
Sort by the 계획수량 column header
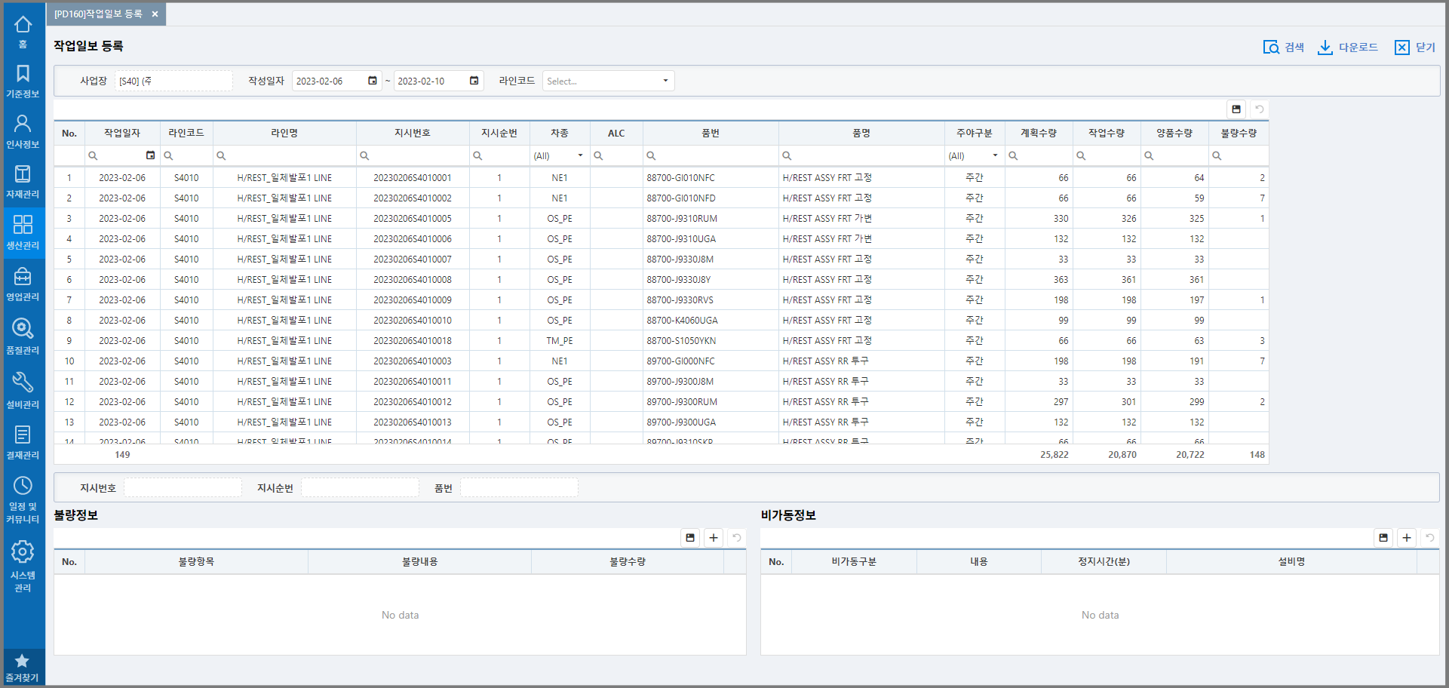click(x=1038, y=133)
